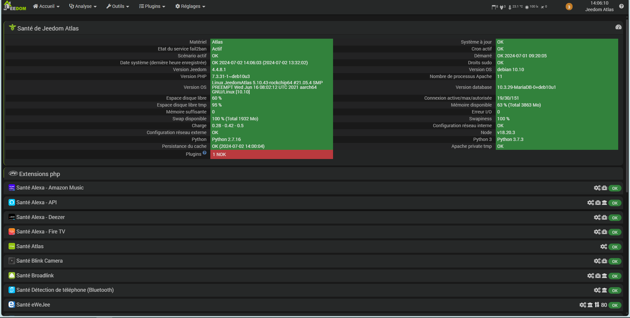Open the Accueil dropdown menu
Viewport: 630px width, 318px height.
pos(46,6)
